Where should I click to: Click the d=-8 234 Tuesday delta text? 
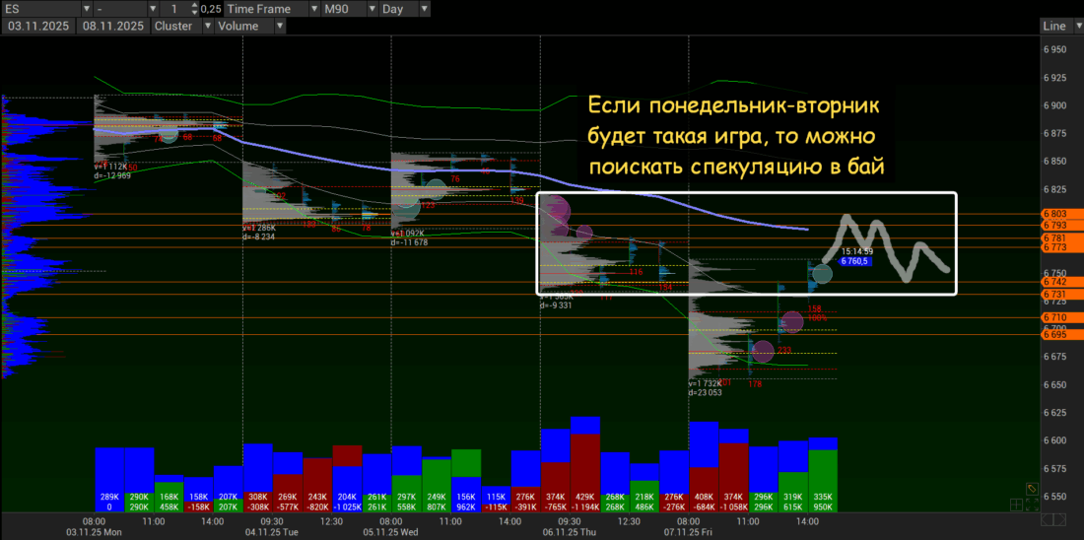coord(258,236)
